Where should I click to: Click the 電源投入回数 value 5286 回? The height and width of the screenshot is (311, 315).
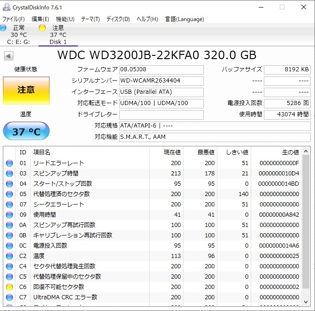tap(287, 103)
